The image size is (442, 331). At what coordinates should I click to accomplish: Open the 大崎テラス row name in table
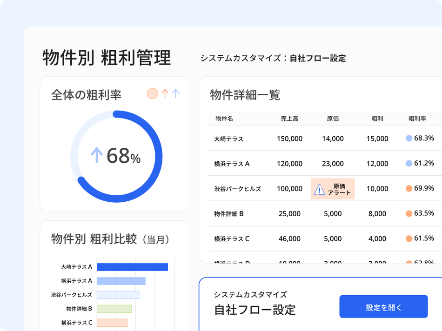[228, 139]
